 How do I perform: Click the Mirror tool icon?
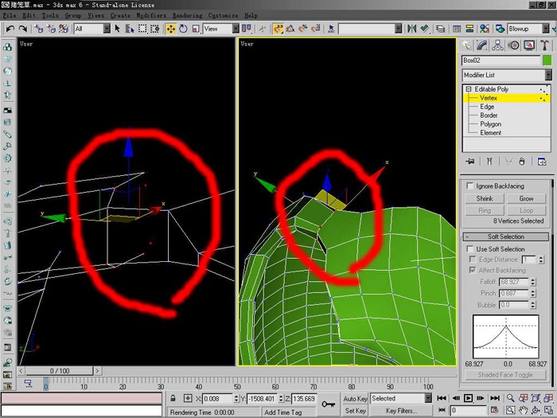point(411,29)
